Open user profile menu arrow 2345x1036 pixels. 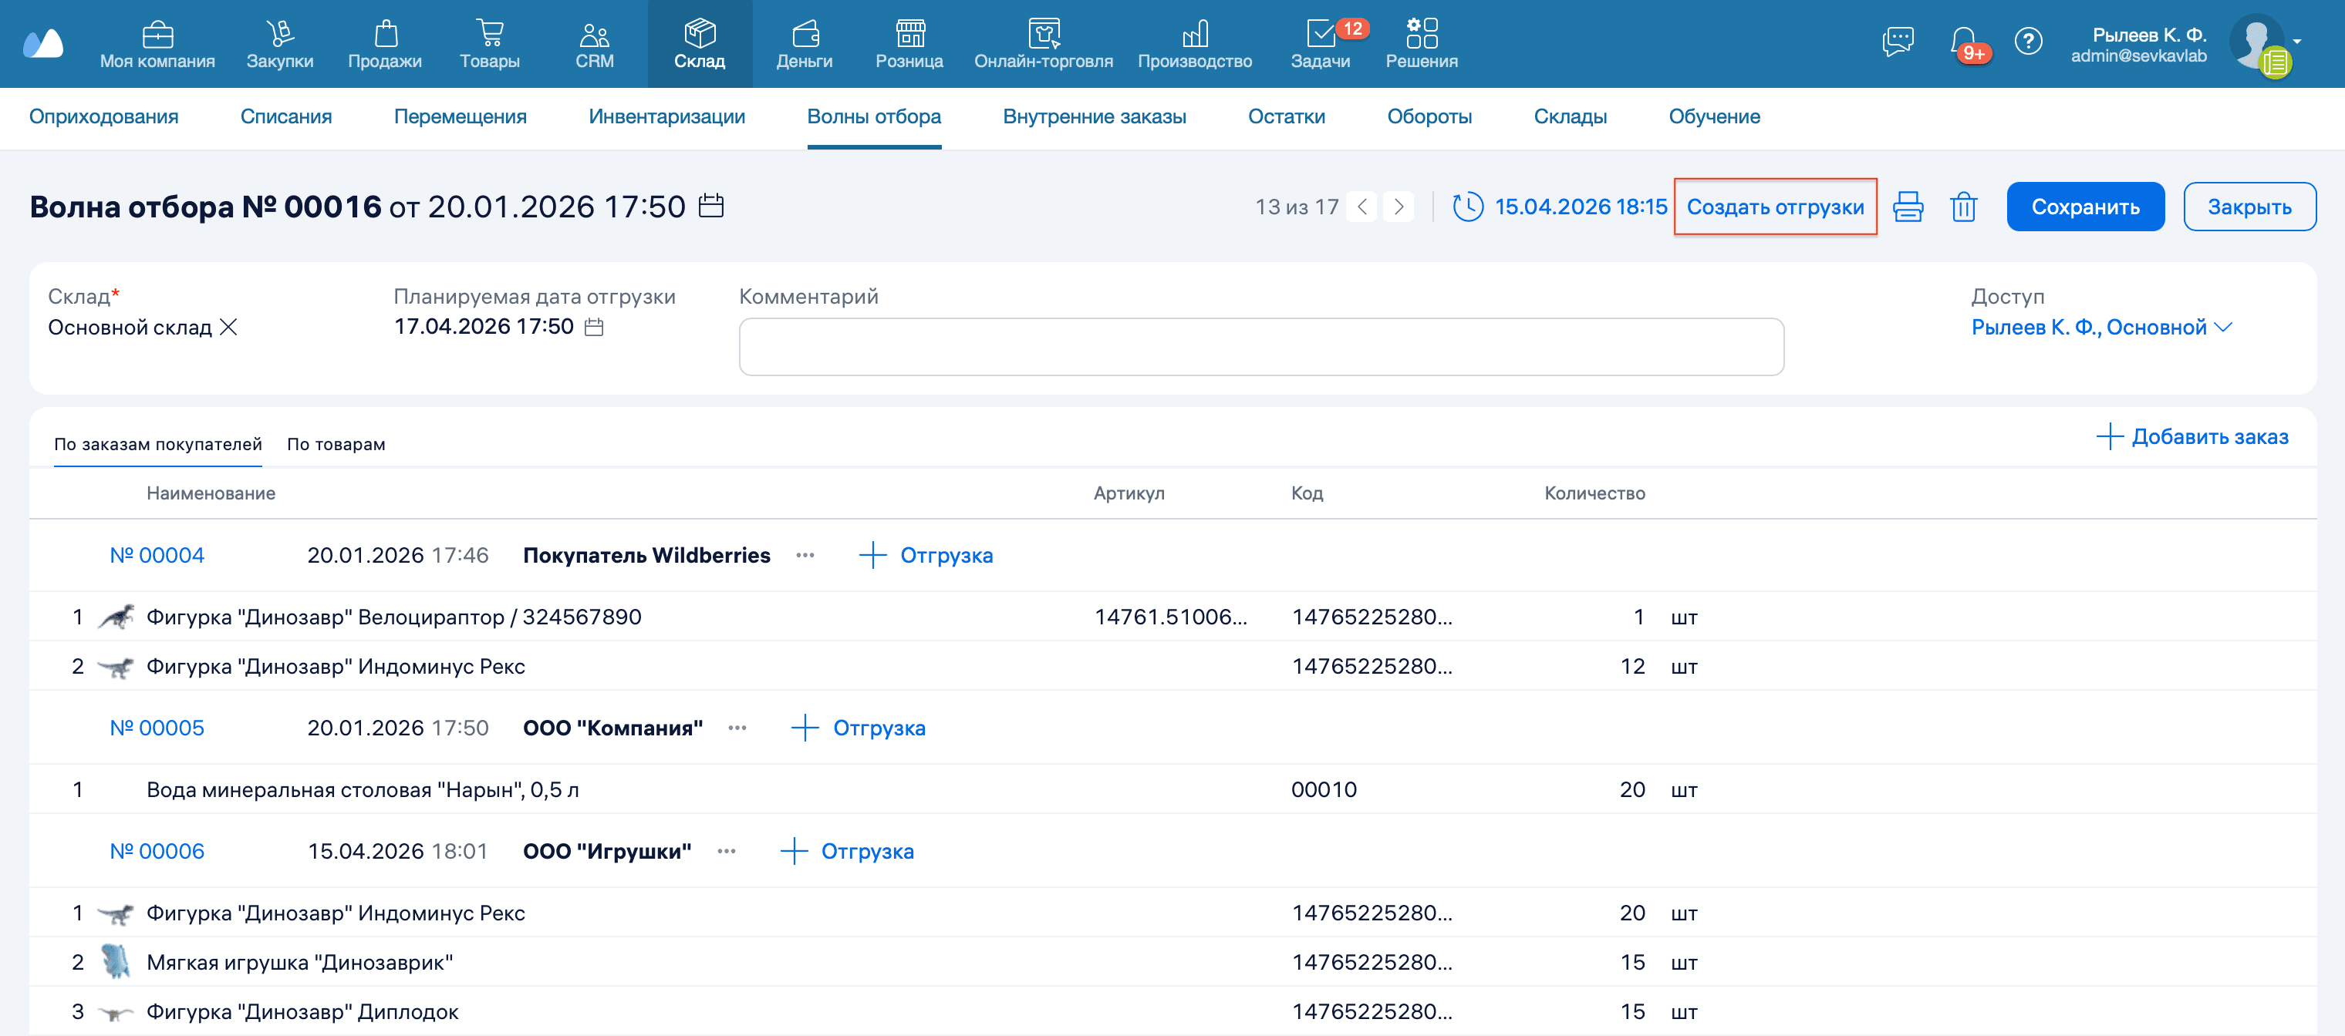pyautogui.click(x=2296, y=41)
